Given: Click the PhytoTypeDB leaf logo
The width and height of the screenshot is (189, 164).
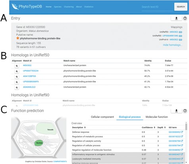Looking at the screenshot, I should tap(15, 7).
